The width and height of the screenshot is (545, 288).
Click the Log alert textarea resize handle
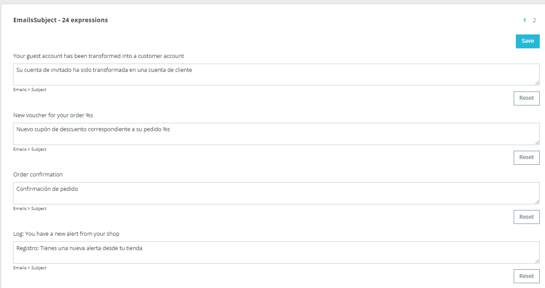(x=537, y=261)
